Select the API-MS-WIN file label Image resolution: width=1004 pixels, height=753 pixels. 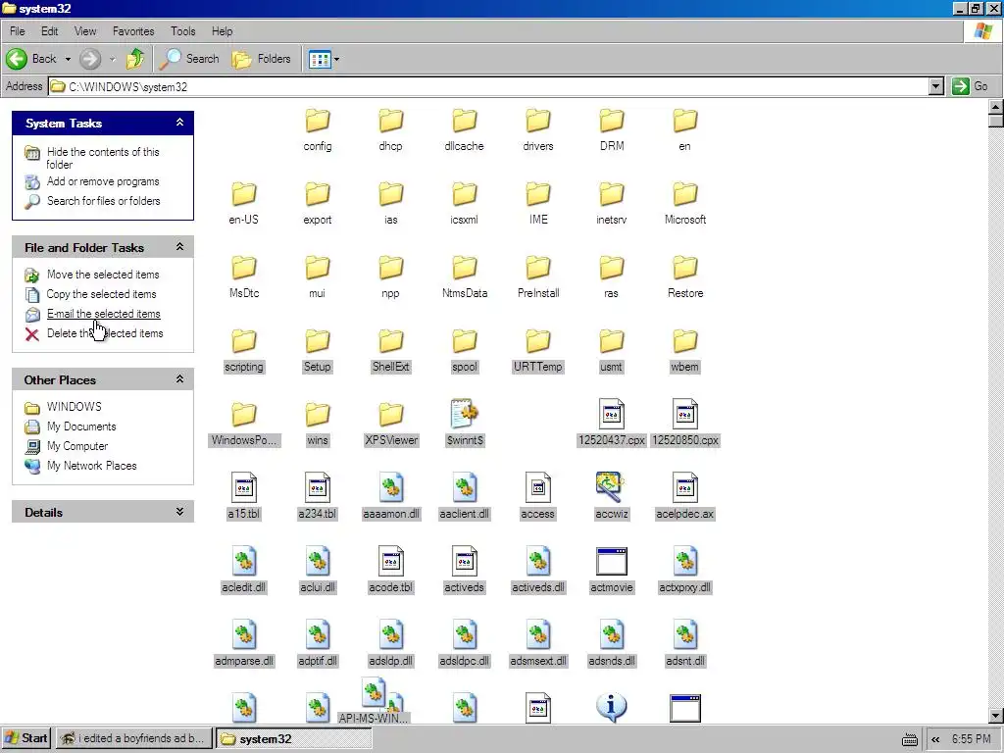pyautogui.click(x=373, y=718)
